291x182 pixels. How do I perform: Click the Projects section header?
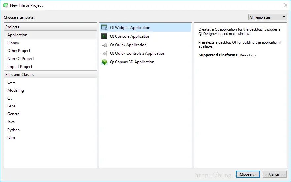50,27
